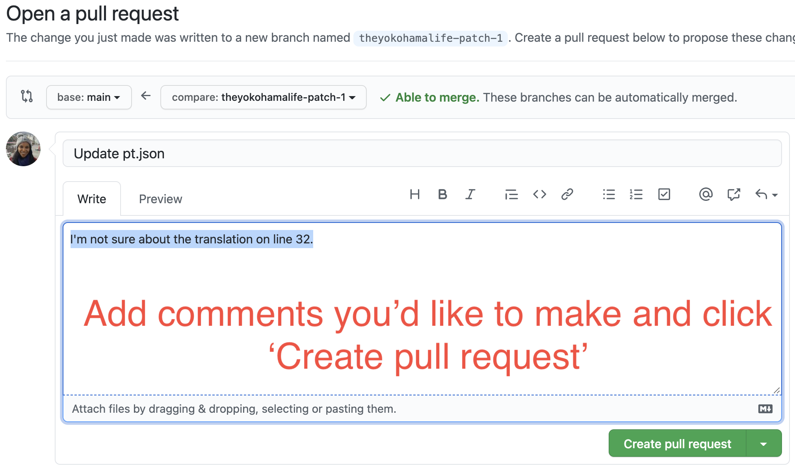Reference an issue or pull request icon

(x=734, y=194)
